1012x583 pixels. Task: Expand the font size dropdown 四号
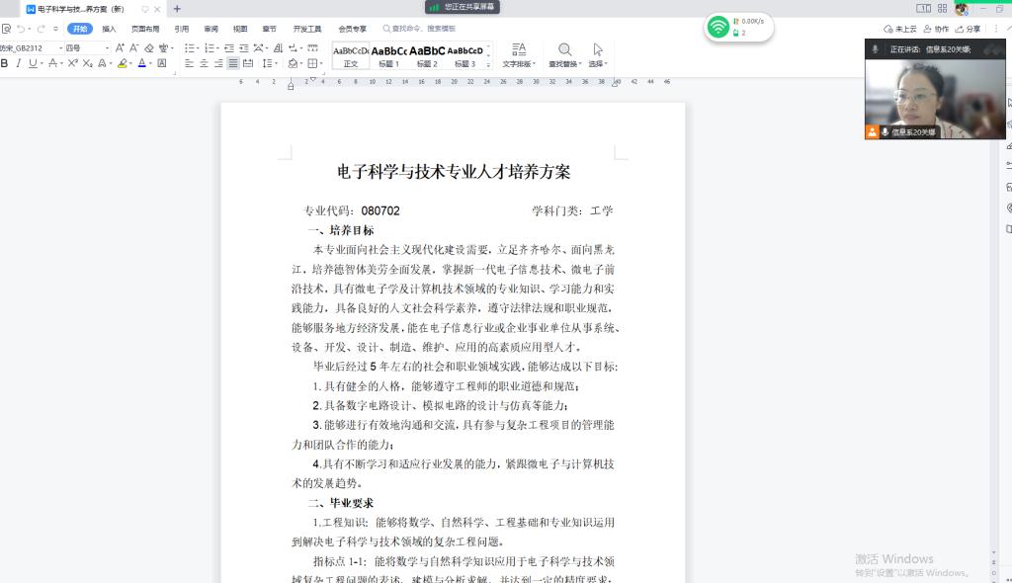coord(87,47)
